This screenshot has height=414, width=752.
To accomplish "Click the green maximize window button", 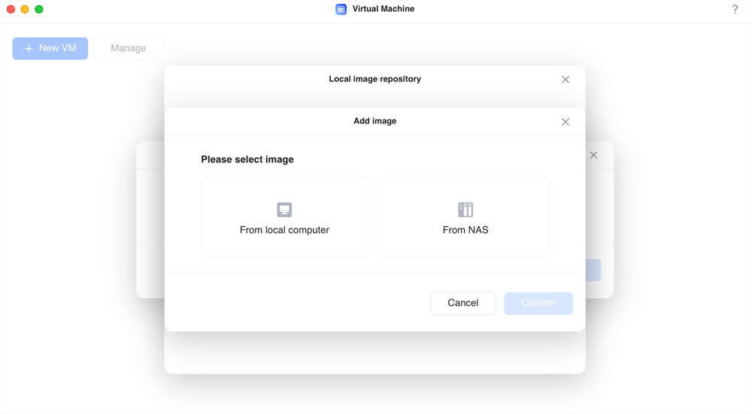I will (x=39, y=9).
